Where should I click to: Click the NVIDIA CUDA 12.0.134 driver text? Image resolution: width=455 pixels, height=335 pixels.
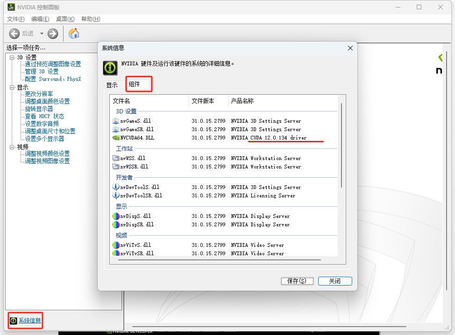pos(269,138)
